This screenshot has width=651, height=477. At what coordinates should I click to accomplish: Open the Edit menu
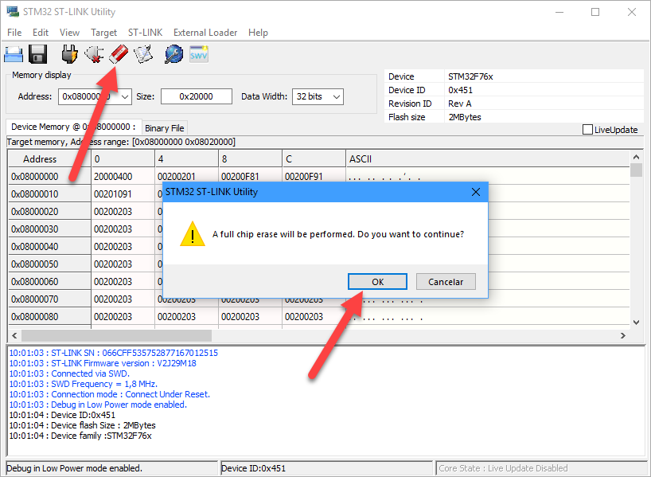[41, 33]
